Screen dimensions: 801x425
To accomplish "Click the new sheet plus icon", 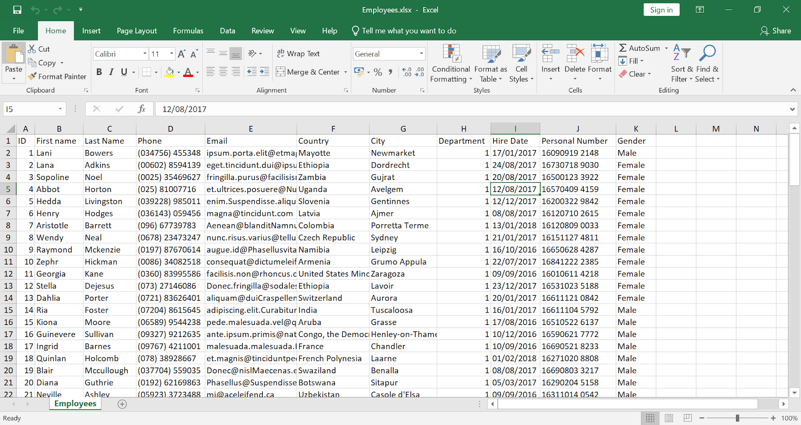I will (x=122, y=404).
